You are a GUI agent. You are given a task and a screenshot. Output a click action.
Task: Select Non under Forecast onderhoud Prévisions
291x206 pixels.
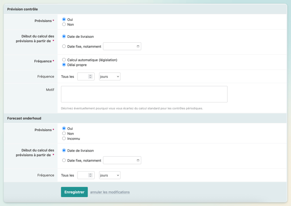(64, 134)
